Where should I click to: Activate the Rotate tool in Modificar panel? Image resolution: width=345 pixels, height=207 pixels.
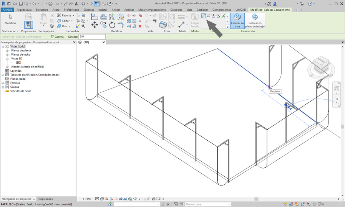coord(112,25)
